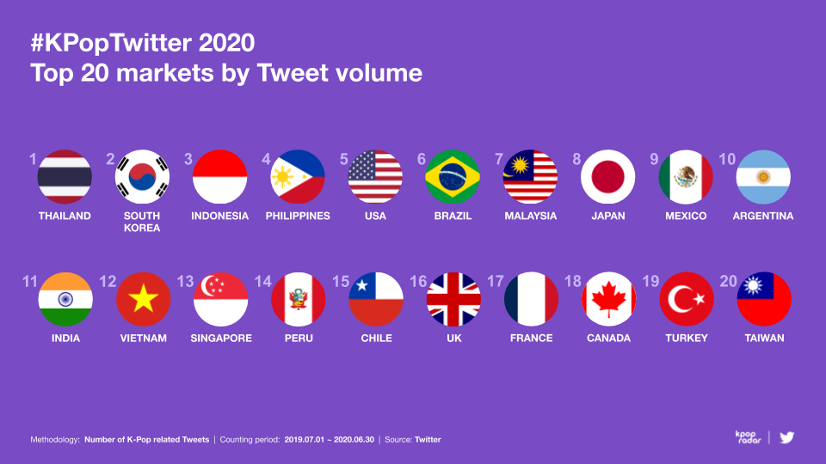Select the Brazil flag icon
Image resolution: width=826 pixels, height=464 pixels.
453,177
